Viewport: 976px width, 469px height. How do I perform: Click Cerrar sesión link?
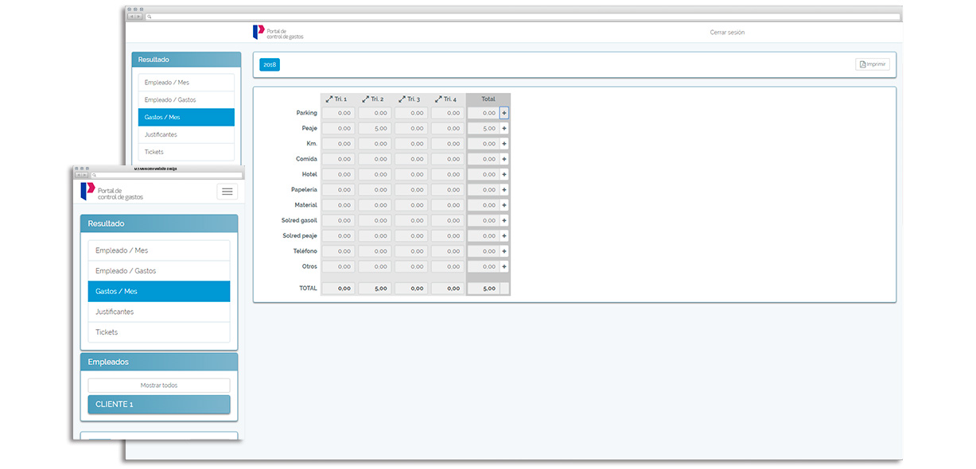727,33
